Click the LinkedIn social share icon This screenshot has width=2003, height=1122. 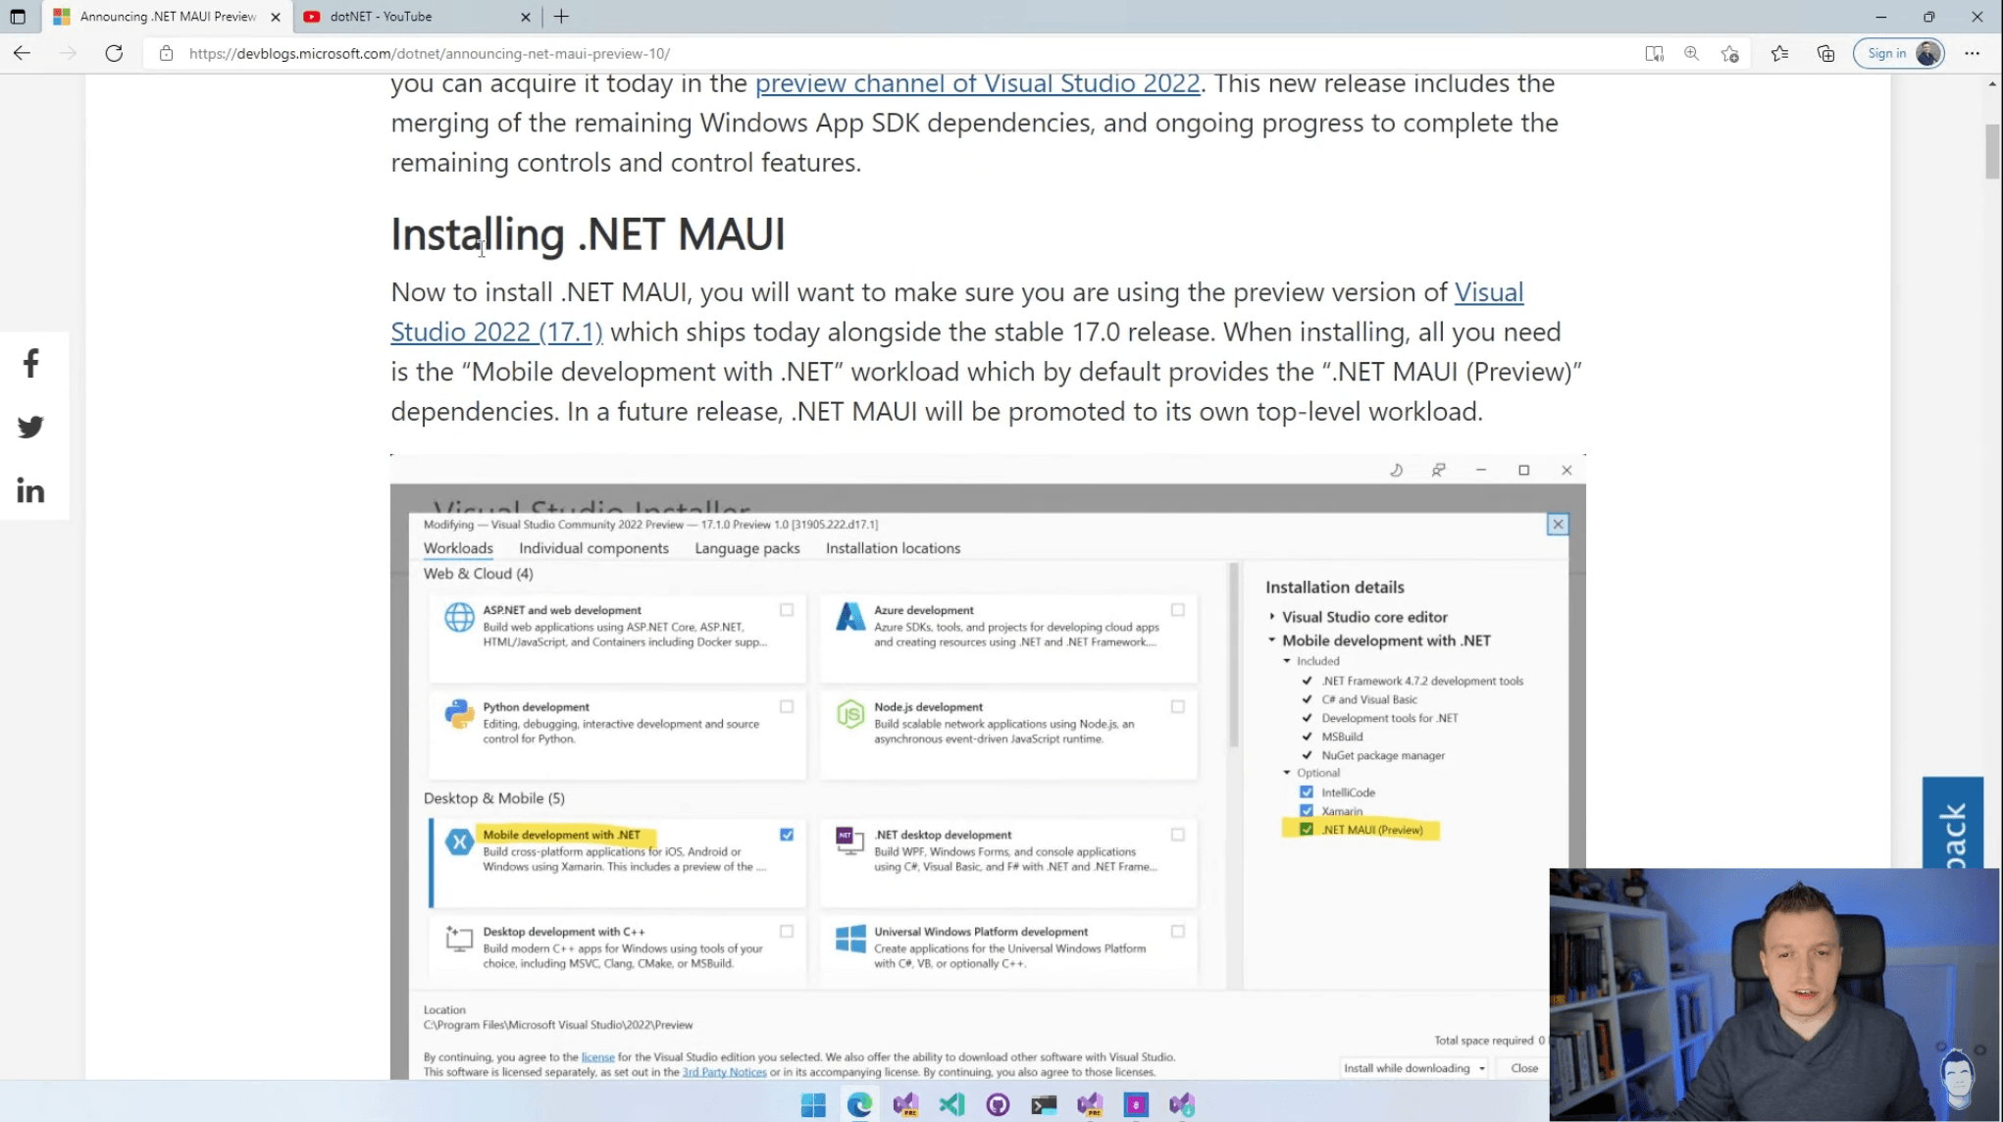click(30, 489)
